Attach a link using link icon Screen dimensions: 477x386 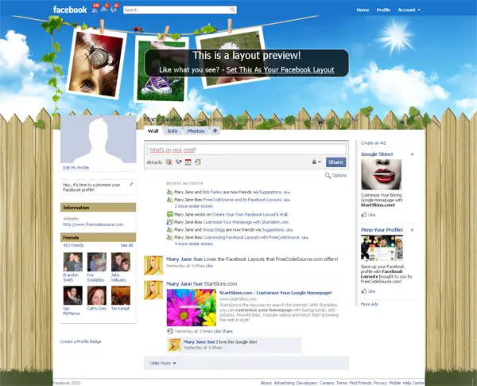(198, 162)
